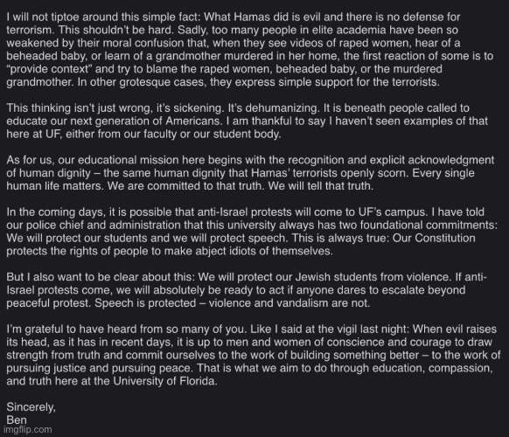509x437 pixels.
Task: Click the phrase "Our Constitution"
Action: [434, 238]
